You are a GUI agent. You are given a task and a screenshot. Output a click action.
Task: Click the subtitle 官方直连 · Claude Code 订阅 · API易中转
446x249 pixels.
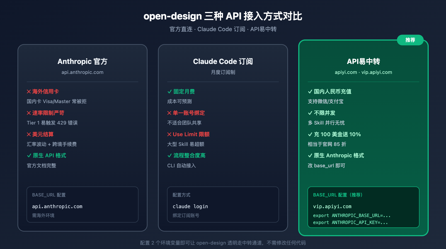click(x=223, y=29)
